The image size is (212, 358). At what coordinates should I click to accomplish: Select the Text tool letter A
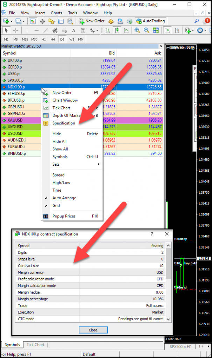[73, 30]
